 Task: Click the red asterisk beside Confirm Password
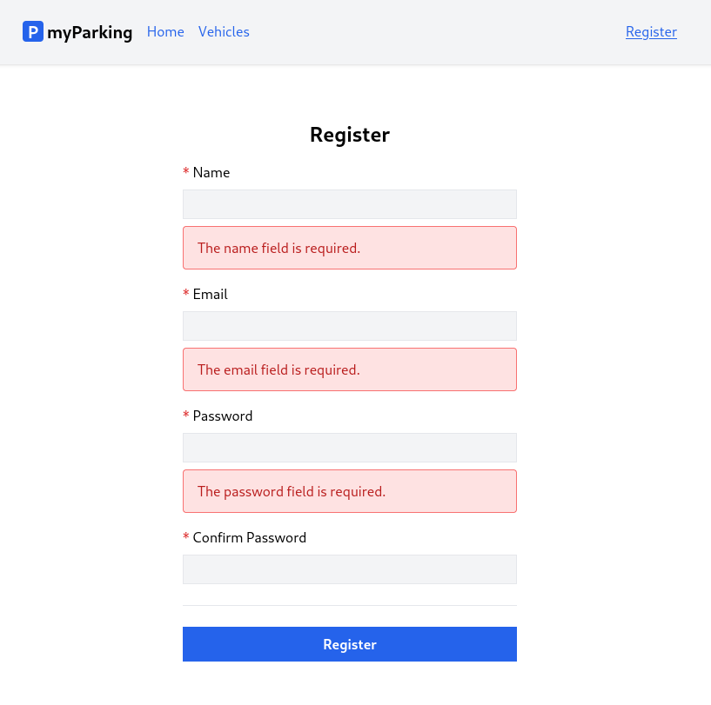[186, 537]
